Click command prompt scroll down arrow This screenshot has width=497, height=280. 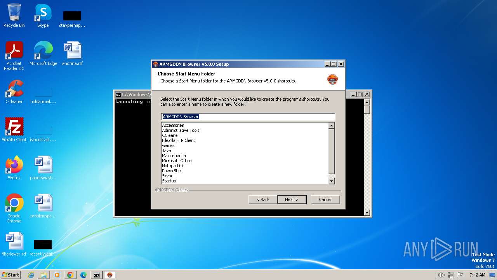tap(367, 212)
